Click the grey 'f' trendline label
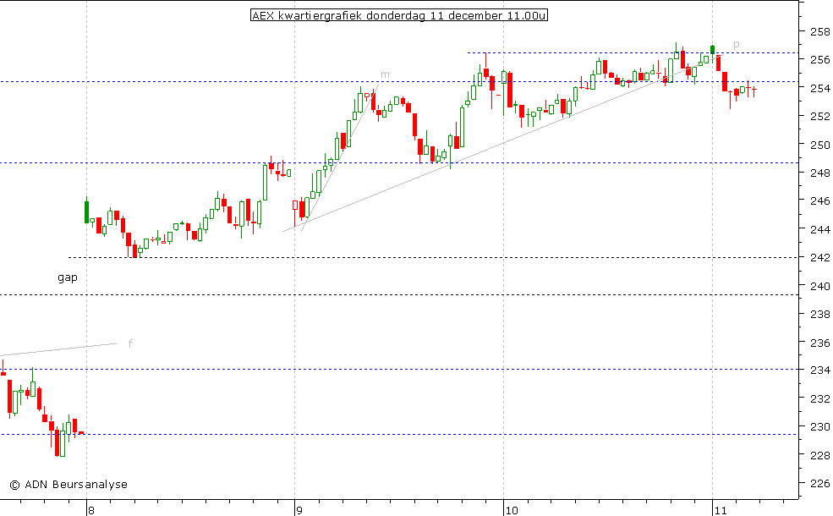This screenshot has height=516, width=833. (130, 343)
